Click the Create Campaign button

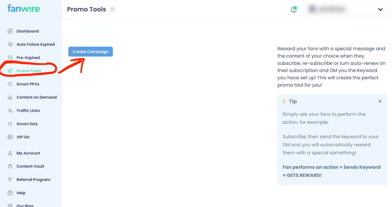[x=91, y=52]
